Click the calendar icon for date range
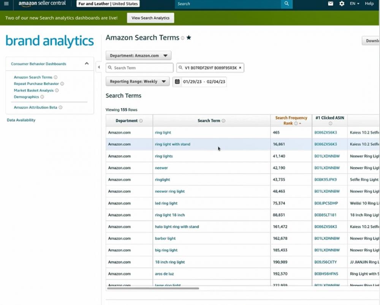 pos(177,82)
